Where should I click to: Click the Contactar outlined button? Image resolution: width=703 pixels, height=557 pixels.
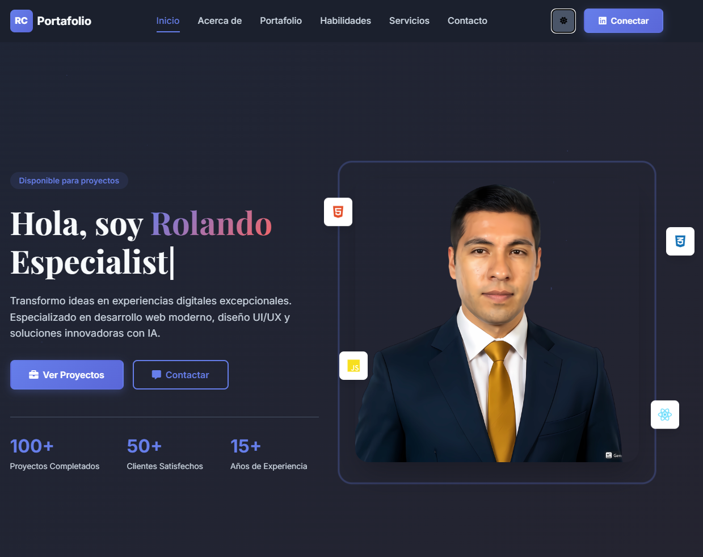pos(180,375)
